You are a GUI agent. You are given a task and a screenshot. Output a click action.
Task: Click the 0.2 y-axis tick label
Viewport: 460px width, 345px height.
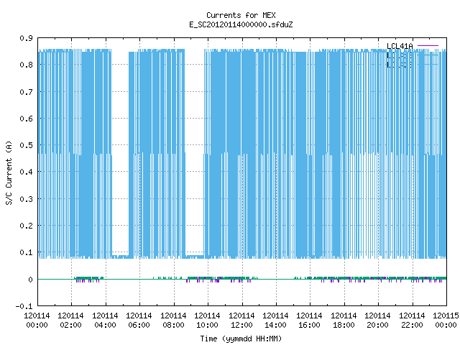click(x=26, y=226)
